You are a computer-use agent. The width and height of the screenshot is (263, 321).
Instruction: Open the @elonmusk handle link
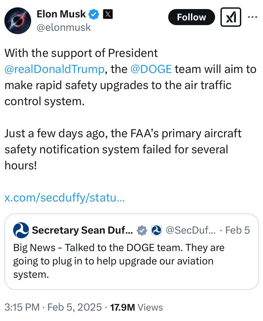(x=63, y=27)
